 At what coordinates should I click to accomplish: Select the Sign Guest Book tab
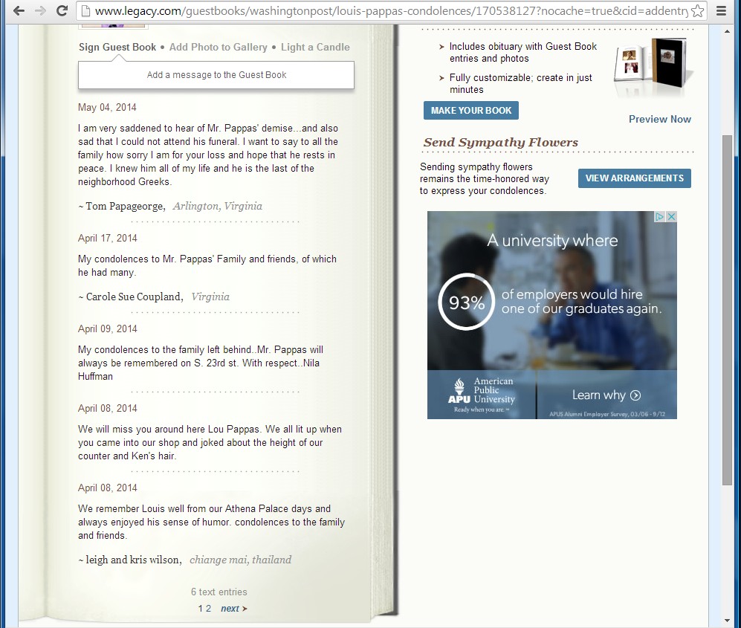coord(117,47)
